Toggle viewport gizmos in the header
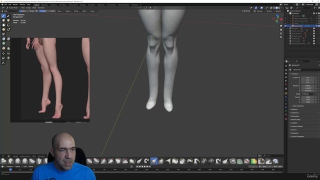Image resolution: width=320 pixels, height=180 pixels. point(256,8)
